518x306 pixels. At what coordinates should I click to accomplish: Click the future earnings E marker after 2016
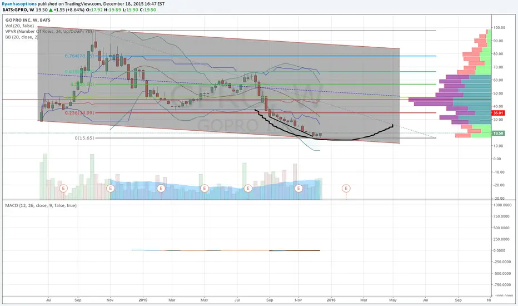pyautogui.click(x=346, y=188)
